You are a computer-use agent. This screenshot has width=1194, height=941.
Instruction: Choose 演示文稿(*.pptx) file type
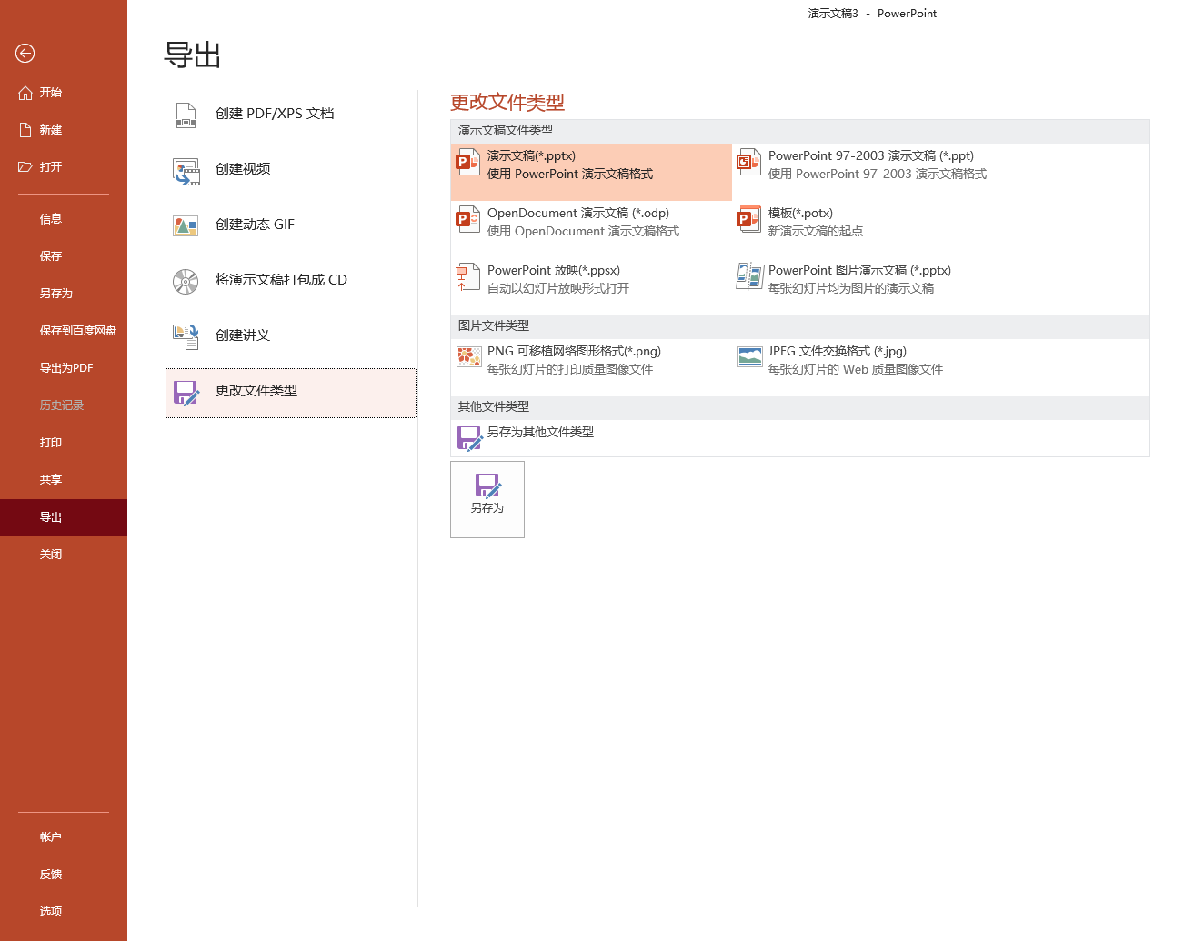point(591,172)
